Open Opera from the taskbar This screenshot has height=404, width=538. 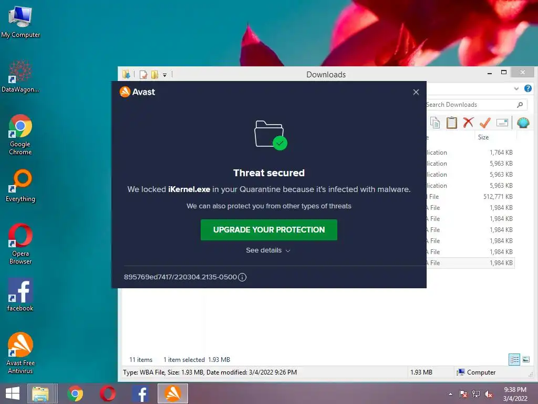108,393
